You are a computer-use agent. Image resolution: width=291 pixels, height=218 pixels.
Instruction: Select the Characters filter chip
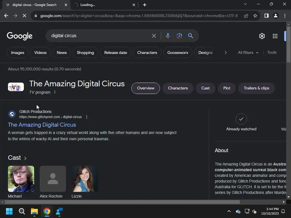[147, 53]
